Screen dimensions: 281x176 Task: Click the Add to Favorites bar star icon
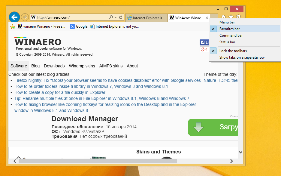pyautogui.click(x=13, y=26)
